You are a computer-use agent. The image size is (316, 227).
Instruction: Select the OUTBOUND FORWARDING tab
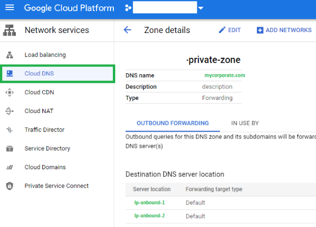point(172,123)
